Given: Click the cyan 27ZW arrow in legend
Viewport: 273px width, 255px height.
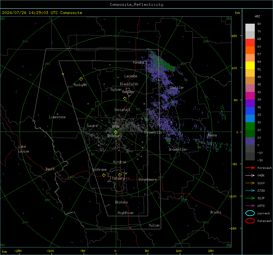Looking at the screenshot, I should point(250,191).
